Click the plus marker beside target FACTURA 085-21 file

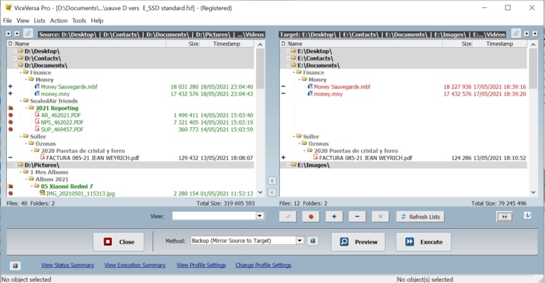(283, 158)
